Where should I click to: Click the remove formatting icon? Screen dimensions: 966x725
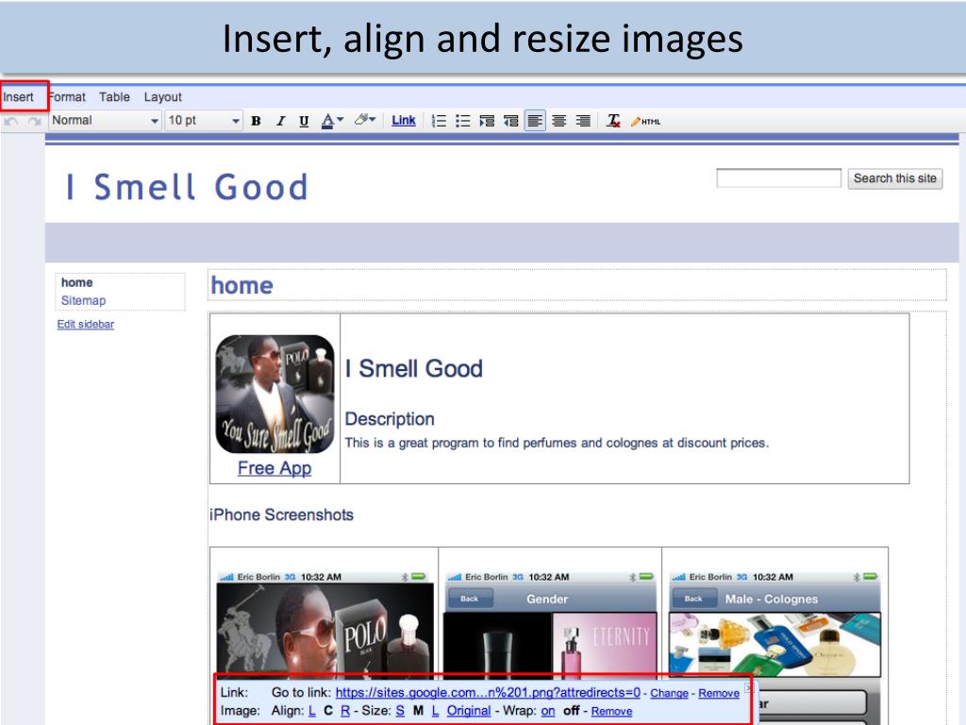(x=613, y=121)
